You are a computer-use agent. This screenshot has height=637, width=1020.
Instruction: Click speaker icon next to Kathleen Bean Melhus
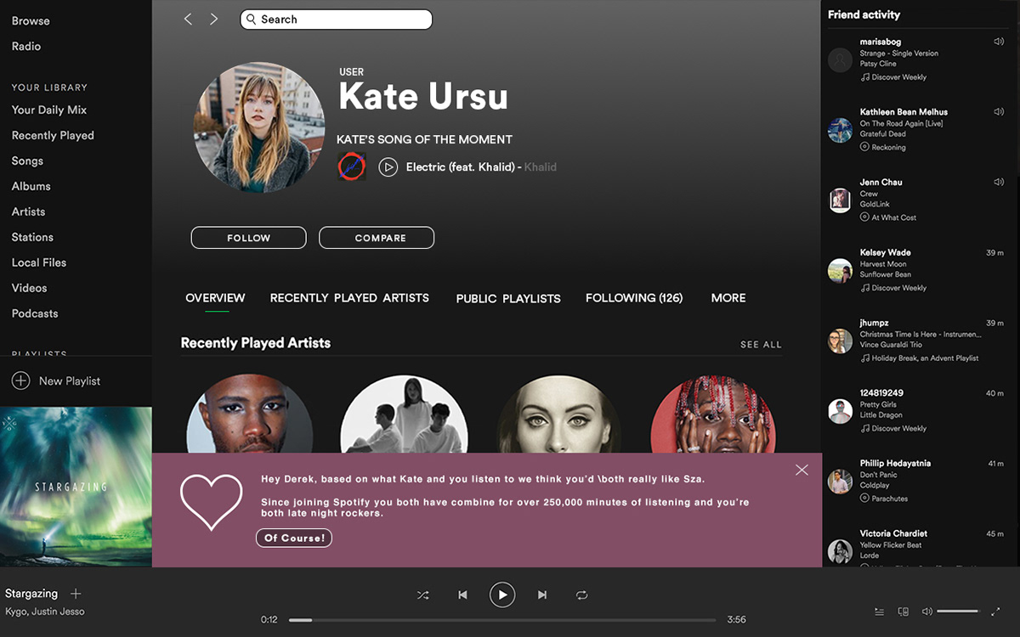click(x=999, y=111)
